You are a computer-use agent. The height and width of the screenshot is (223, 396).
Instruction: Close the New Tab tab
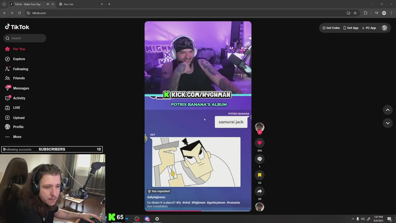102,4
